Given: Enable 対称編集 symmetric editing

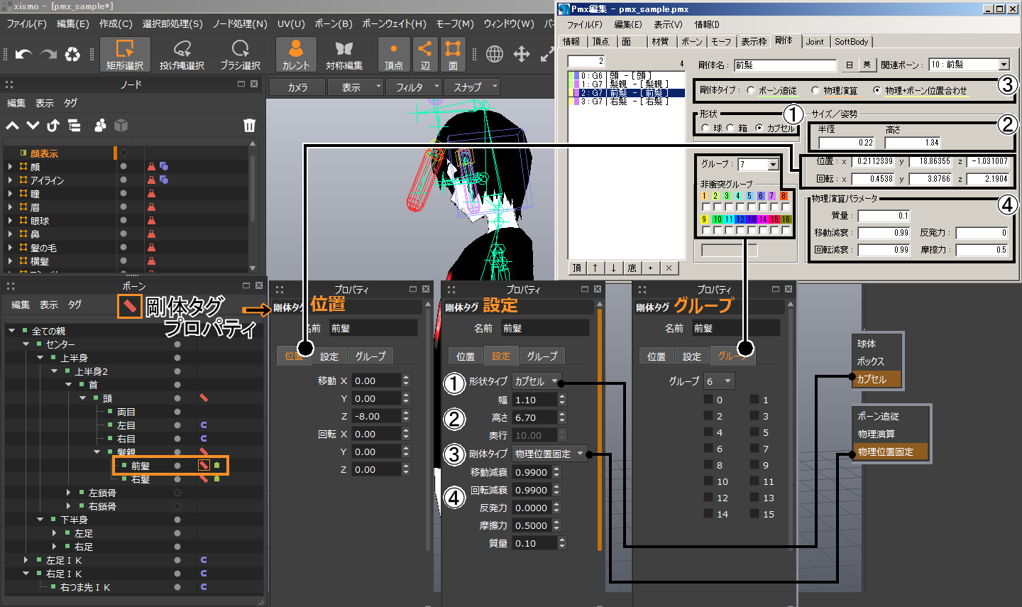Looking at the screenshot, I should click(344, 54).
